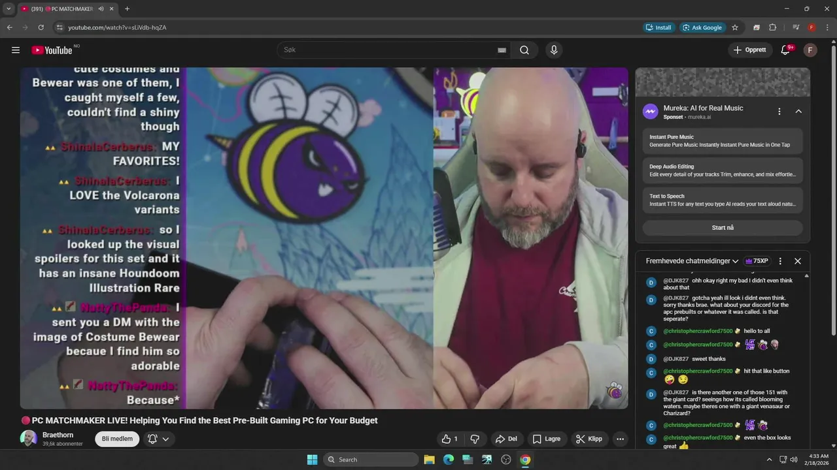Click Bli medlem join button
The height and width of the screenshot is (470, 837).
pyautogui.click(x=117, y=439)
